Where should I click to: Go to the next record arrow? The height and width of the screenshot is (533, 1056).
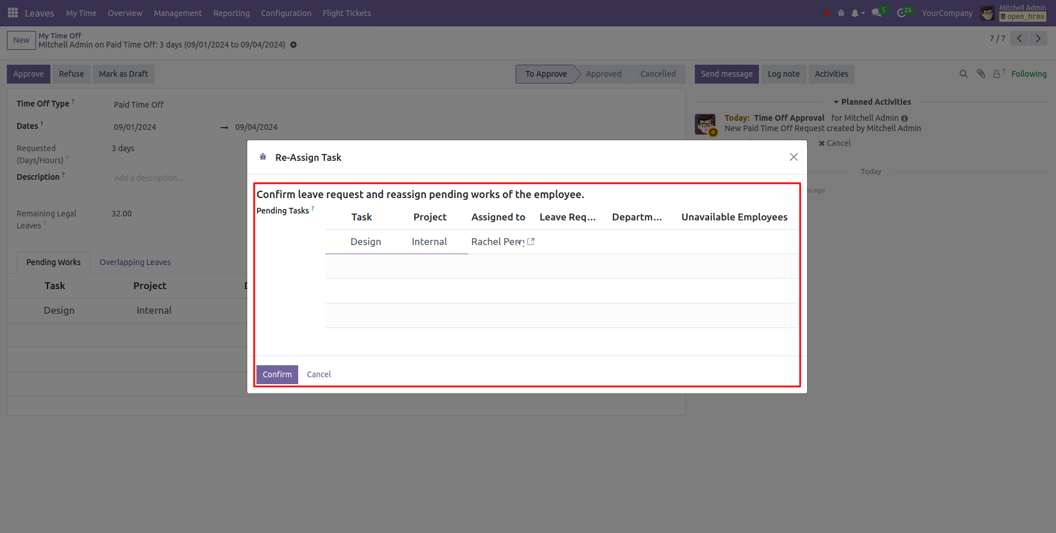click(1038, 38)
